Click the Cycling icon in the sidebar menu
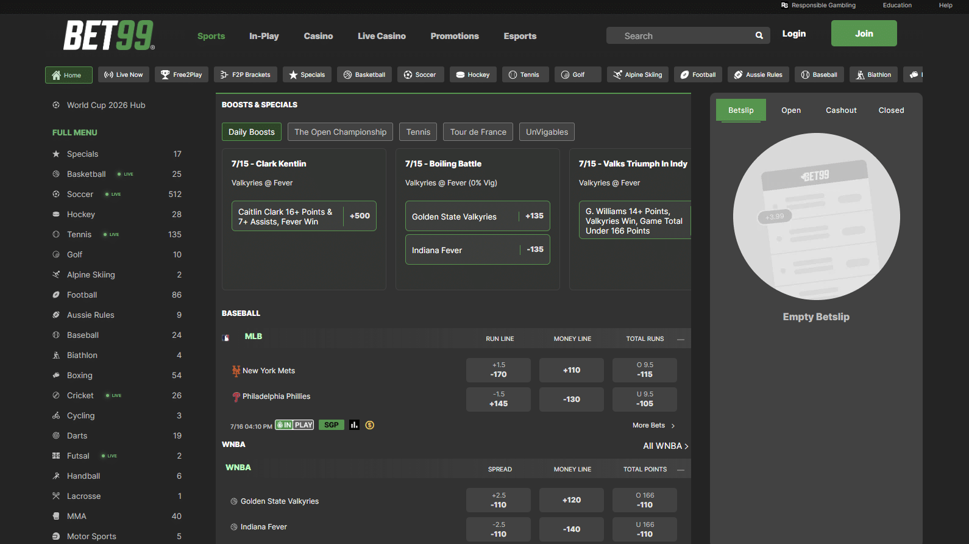Screen dimensions: 969x544 click(56, 416)
